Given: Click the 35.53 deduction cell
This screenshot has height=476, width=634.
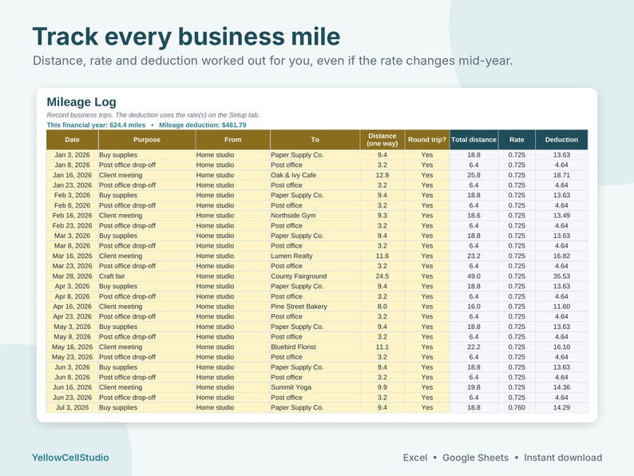Looking at the screenshot, I should tap(561, 276).
